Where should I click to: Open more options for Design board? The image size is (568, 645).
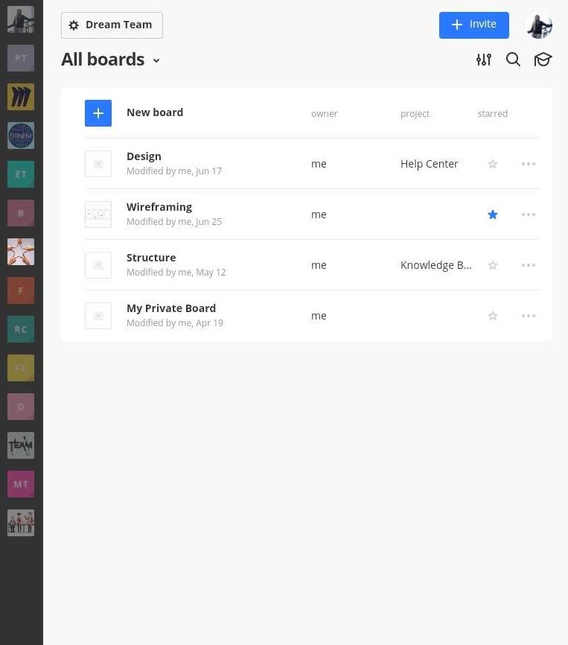click(x=529, y=164)
